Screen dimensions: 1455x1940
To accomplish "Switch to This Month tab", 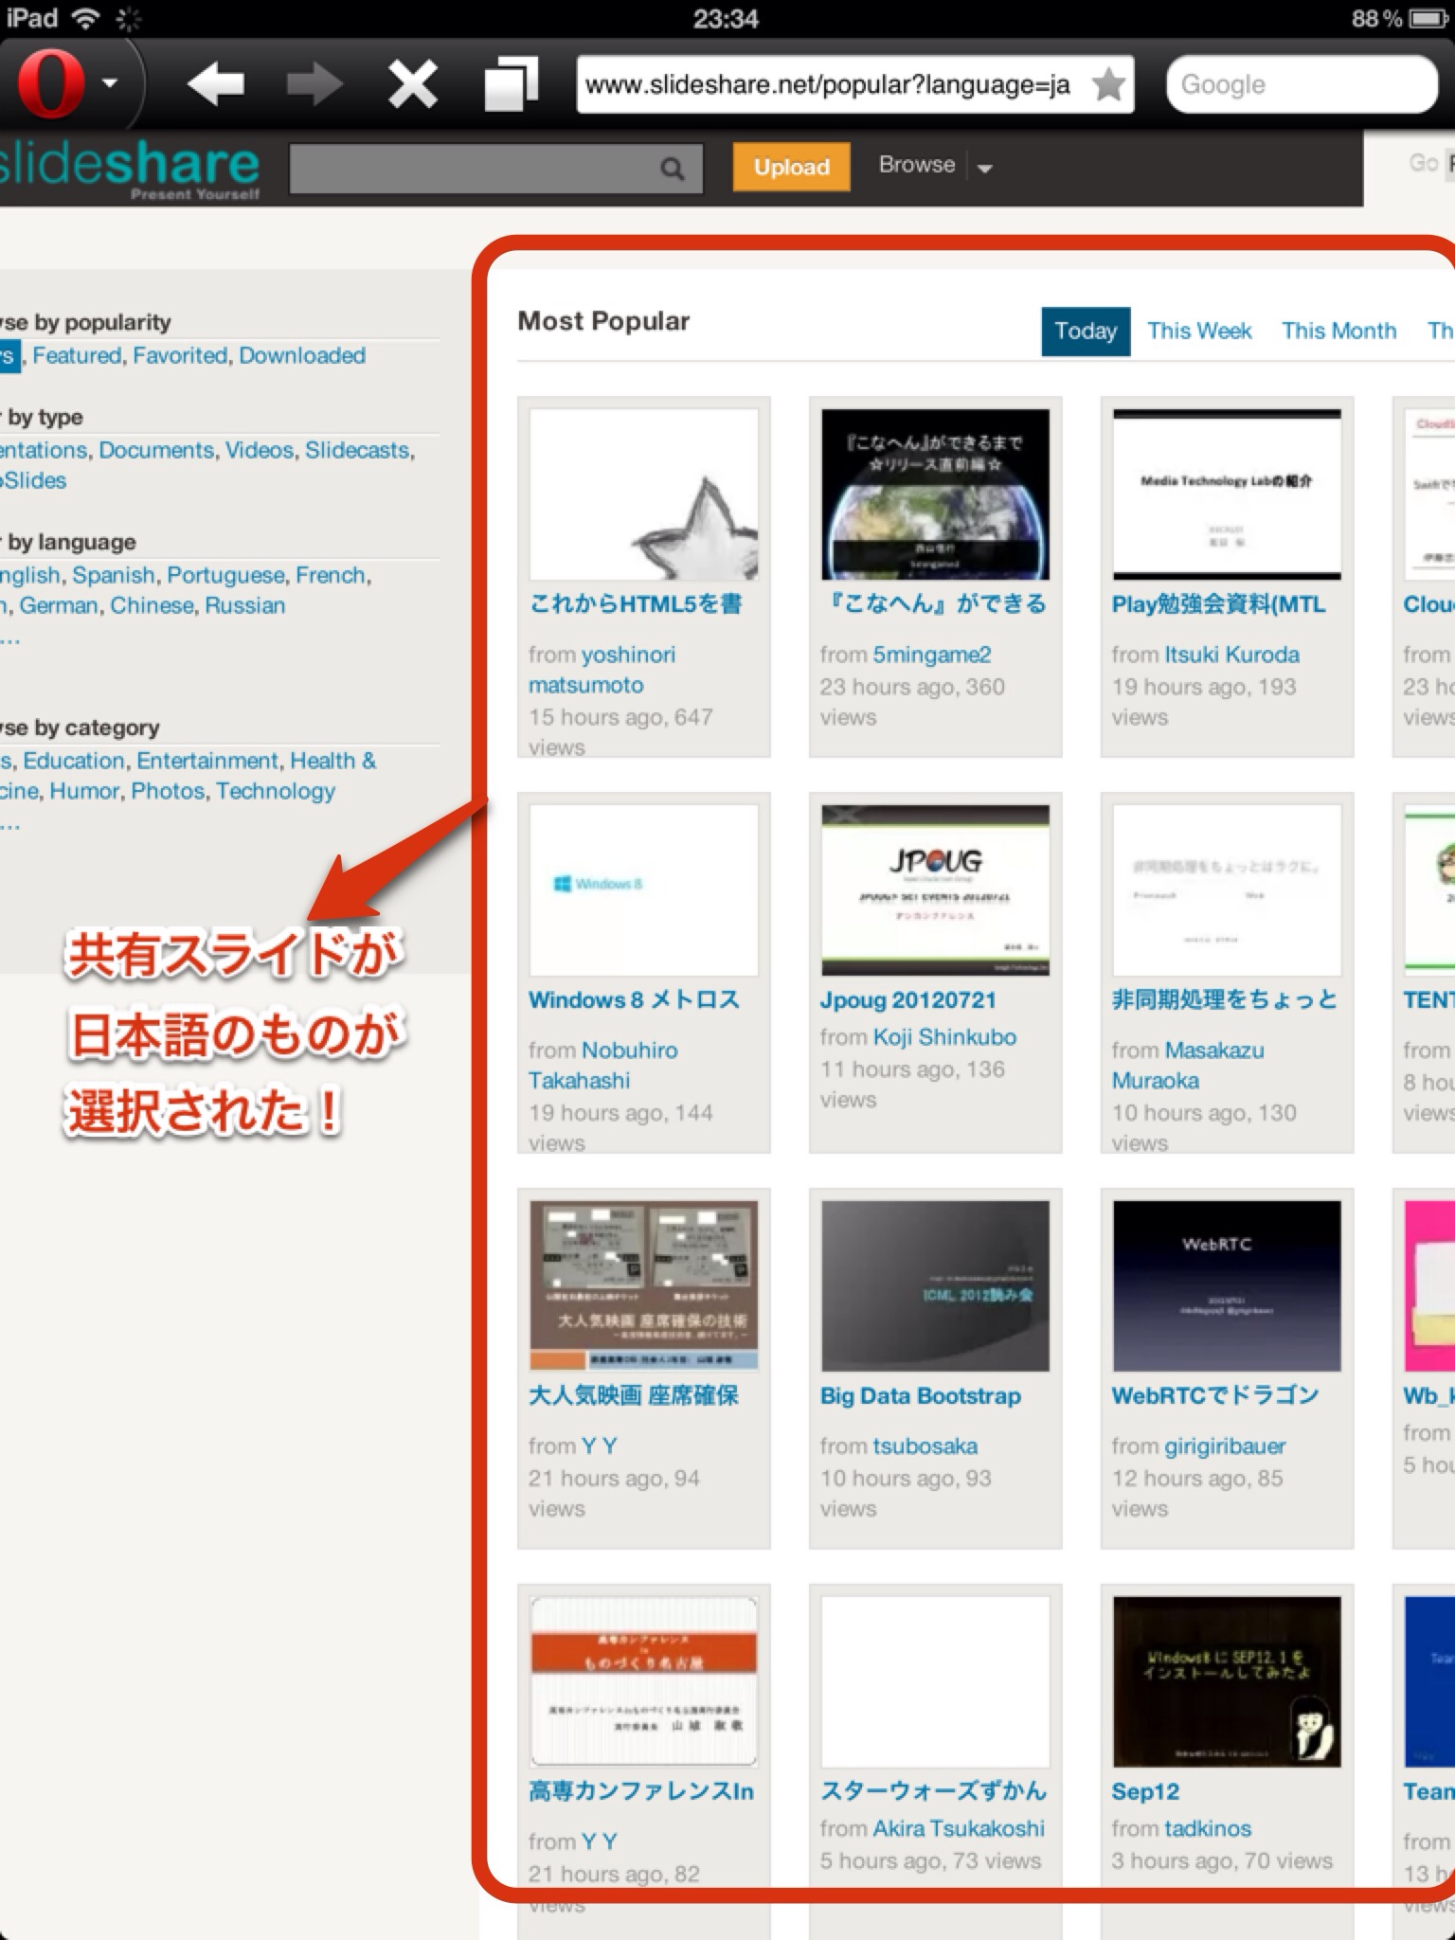I will point(1339,331).
